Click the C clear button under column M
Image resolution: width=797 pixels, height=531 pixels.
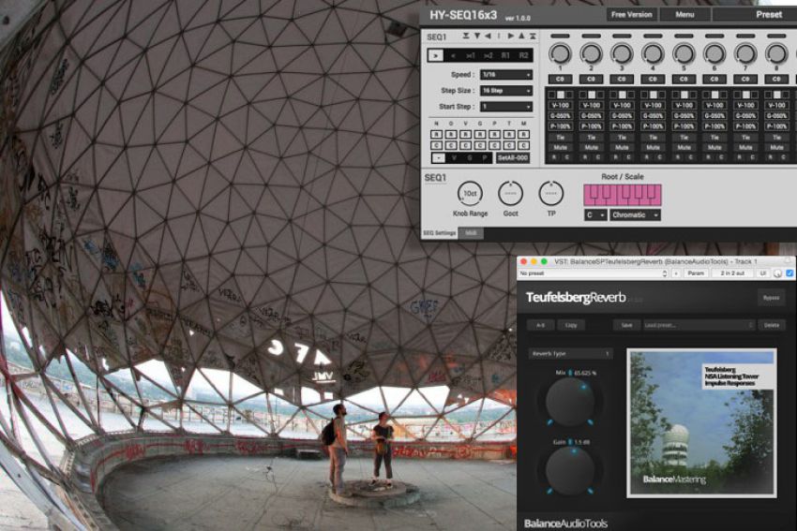point(523,145)
